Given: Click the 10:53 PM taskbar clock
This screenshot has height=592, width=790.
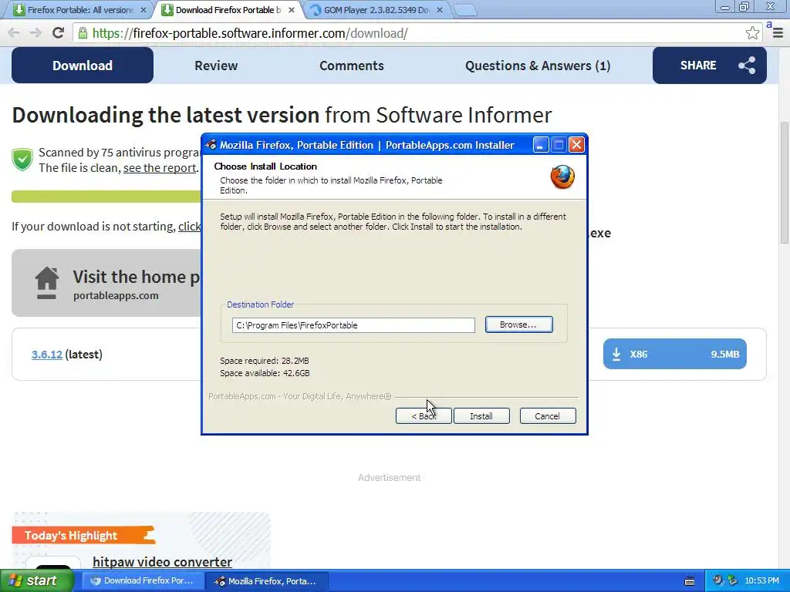Looking at the screenshot, I should pos(761,581).
